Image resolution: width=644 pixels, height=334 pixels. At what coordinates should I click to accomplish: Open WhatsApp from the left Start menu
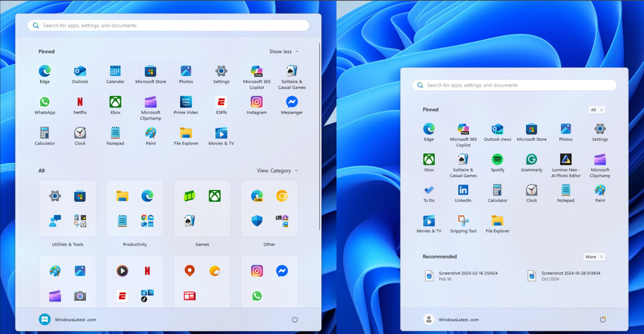tap(45, 105)
